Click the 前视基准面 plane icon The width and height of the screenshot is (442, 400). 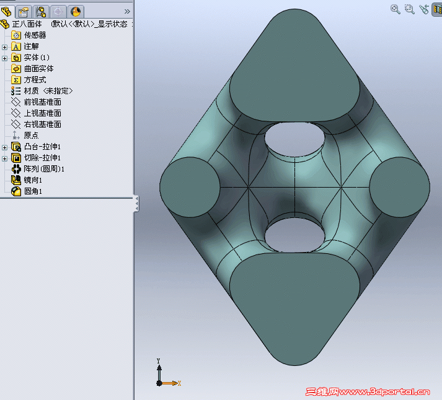[16, 102]
